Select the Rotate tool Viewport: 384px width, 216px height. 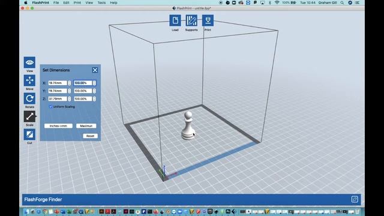tap(29, 98)
